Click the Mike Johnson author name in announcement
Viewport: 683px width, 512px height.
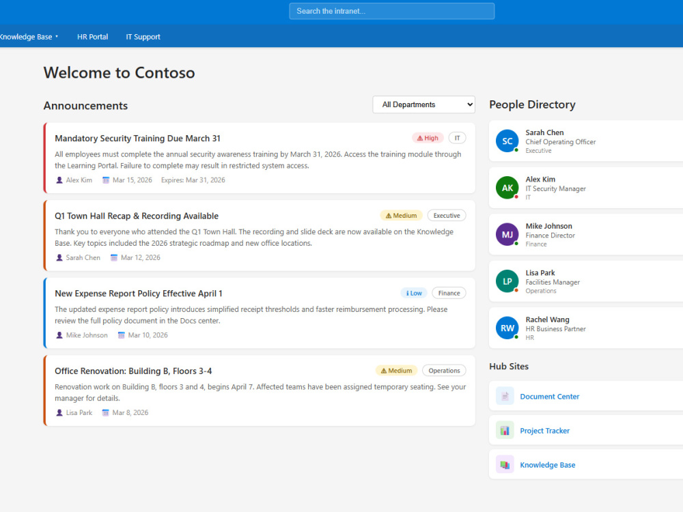click(87, 335)
